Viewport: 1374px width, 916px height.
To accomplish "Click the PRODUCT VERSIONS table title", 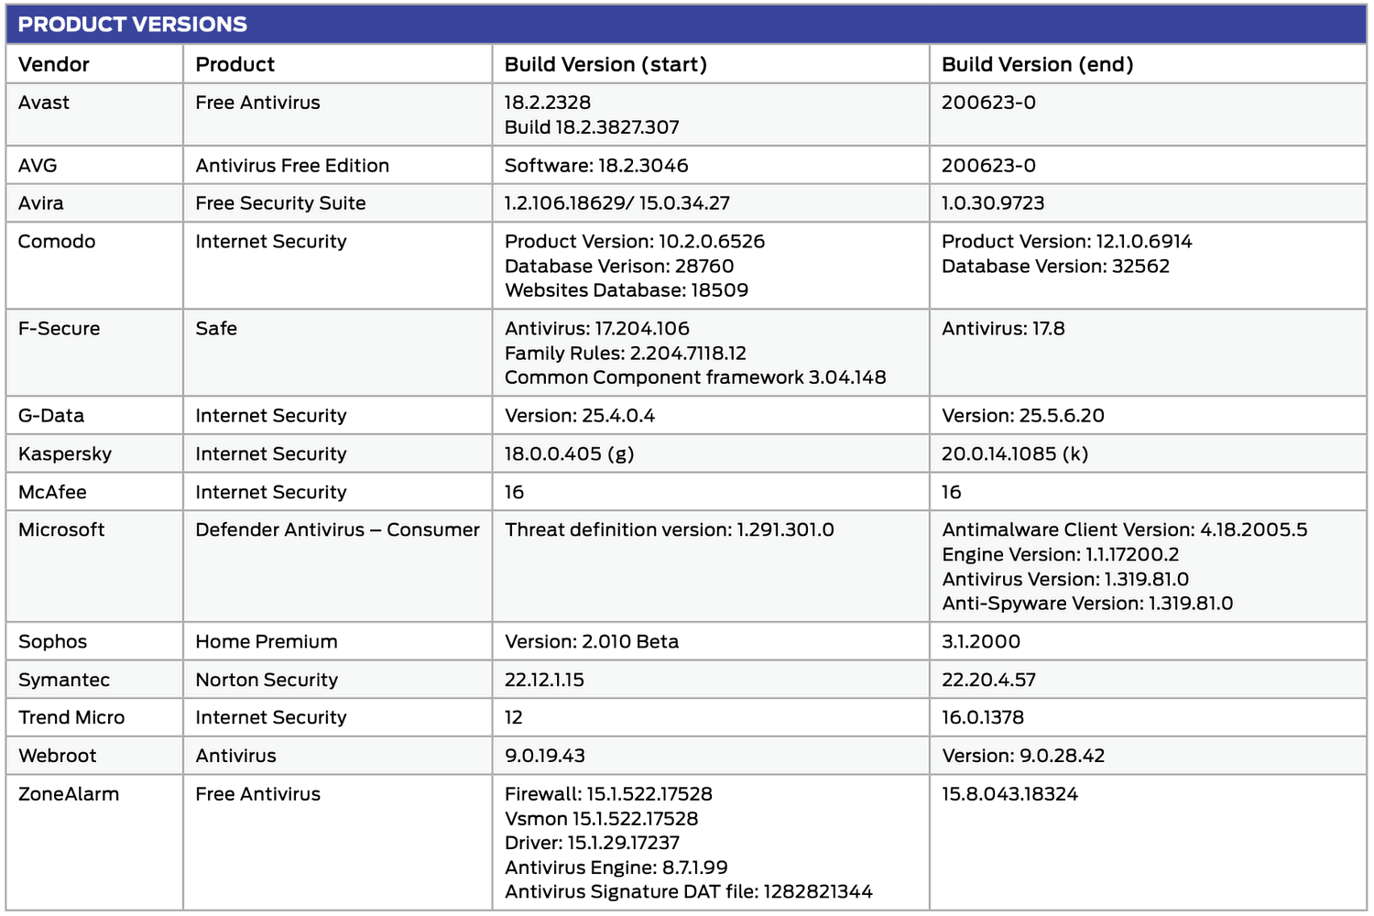I will click(133, 25).
